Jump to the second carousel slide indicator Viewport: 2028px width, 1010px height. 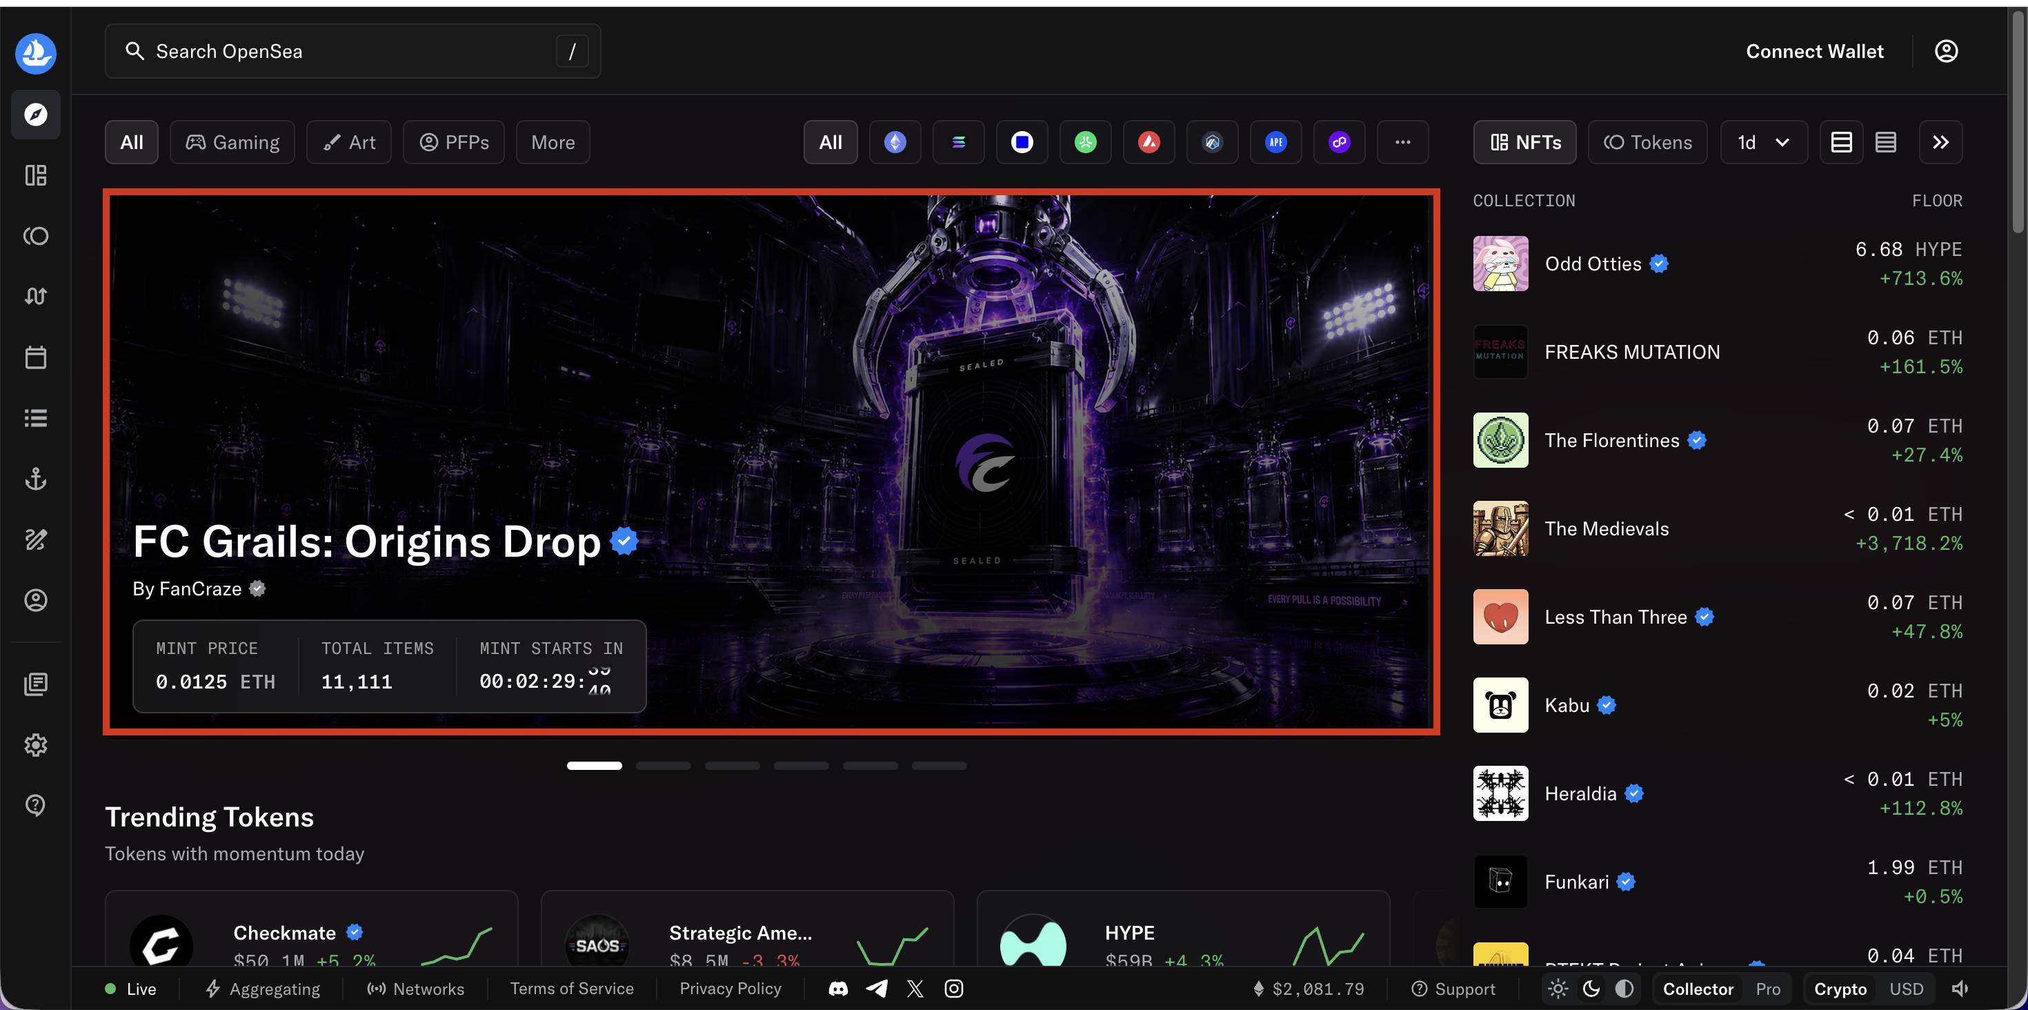(664, 765)
